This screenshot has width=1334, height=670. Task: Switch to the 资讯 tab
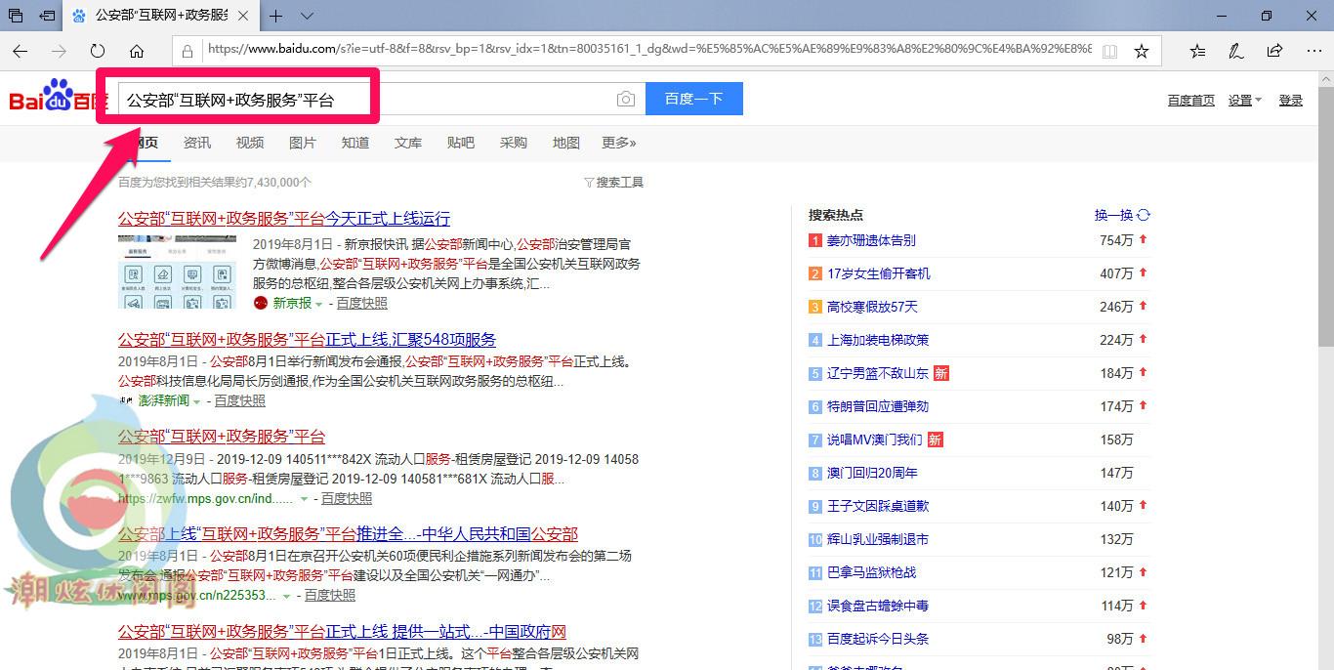pos(197,143)
